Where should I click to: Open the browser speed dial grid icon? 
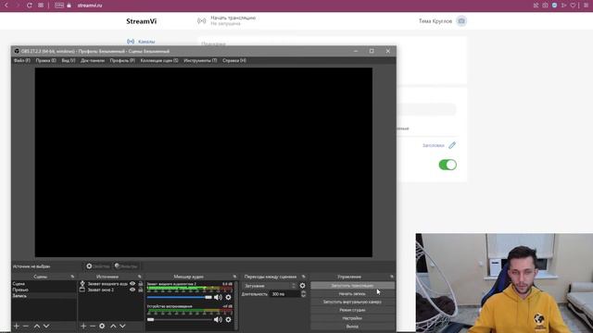coord(41,6)
